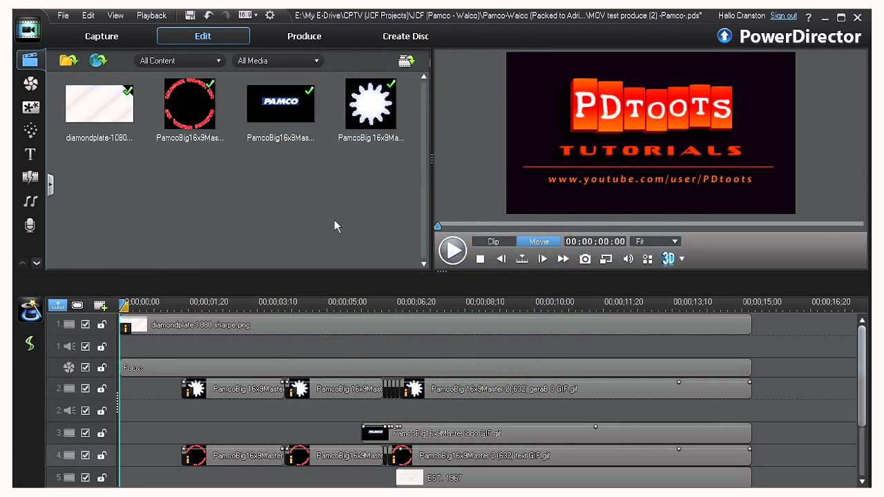
Task: Click the library menu icon with green arrow
Action: click(x=407, y=61)
